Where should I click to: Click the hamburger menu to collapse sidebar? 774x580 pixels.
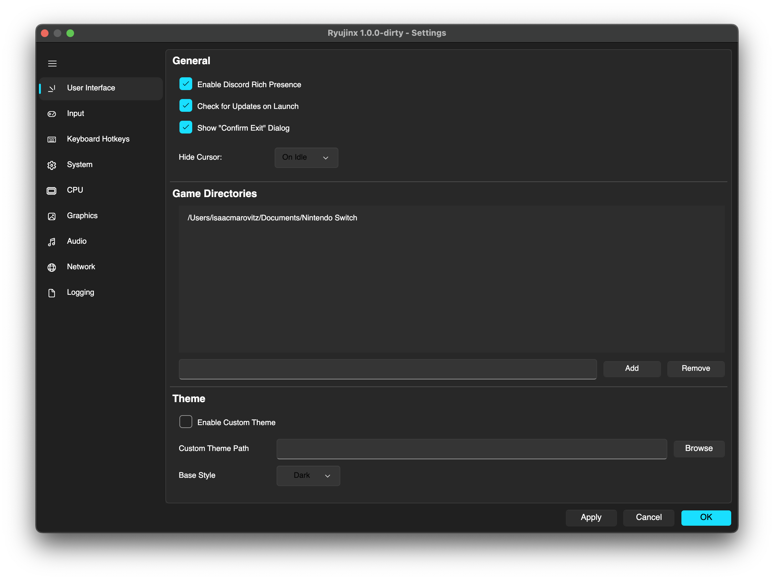[52, 63]
